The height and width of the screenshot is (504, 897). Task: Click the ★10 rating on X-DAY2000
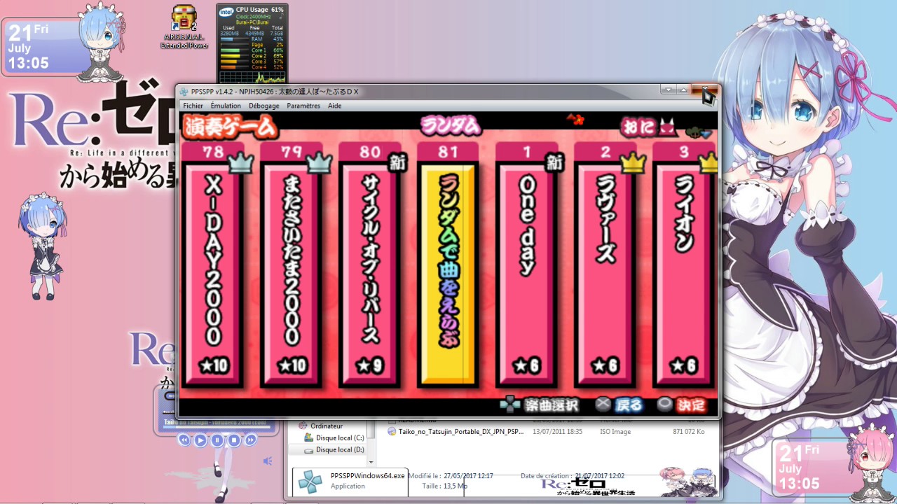coord(213,365)
